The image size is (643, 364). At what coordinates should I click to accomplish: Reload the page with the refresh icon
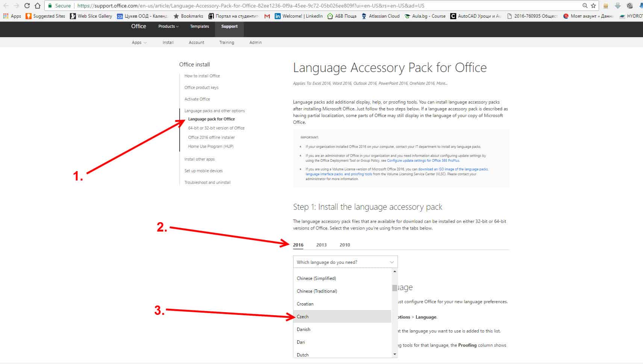(x=27, y=6)
